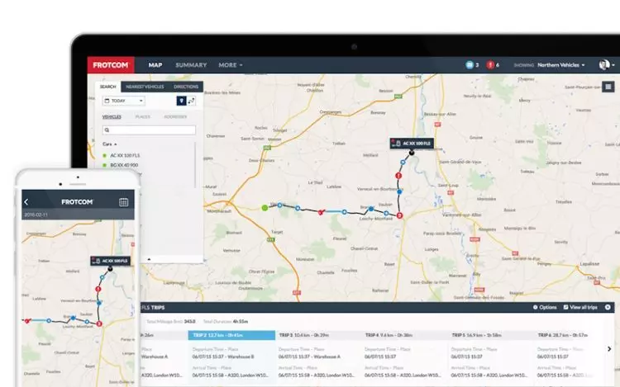Open the red alerts notification icon
This screenshot has width=620, height=387.
click(490, 64)
